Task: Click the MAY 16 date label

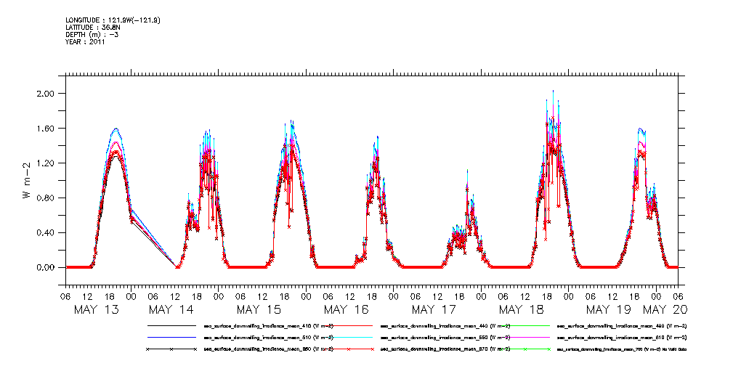Action: click(347, 309)
